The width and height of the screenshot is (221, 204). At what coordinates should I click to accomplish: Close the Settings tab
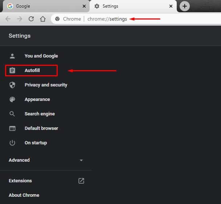[171, 6]
